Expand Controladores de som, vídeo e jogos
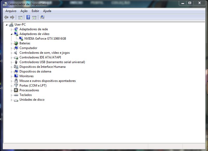208x151 pixels. [11, 53]
